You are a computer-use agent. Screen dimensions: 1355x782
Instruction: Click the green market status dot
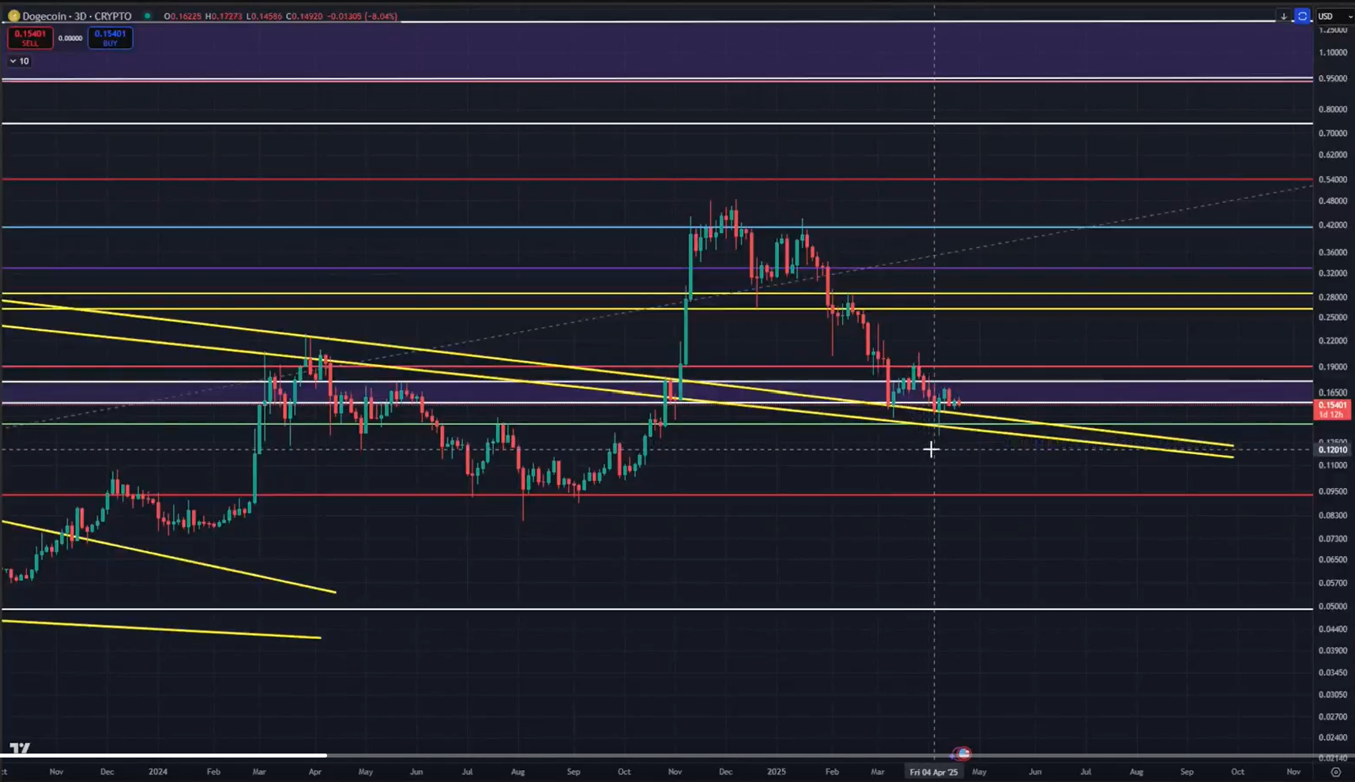point(147,15)
